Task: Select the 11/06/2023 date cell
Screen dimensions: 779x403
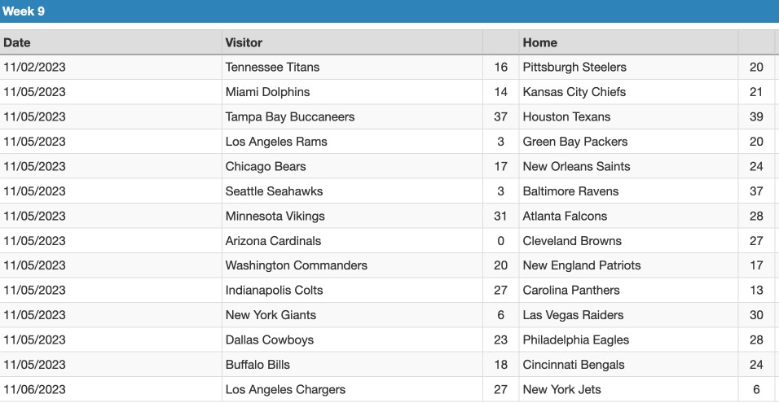Action: coord(111,390)
